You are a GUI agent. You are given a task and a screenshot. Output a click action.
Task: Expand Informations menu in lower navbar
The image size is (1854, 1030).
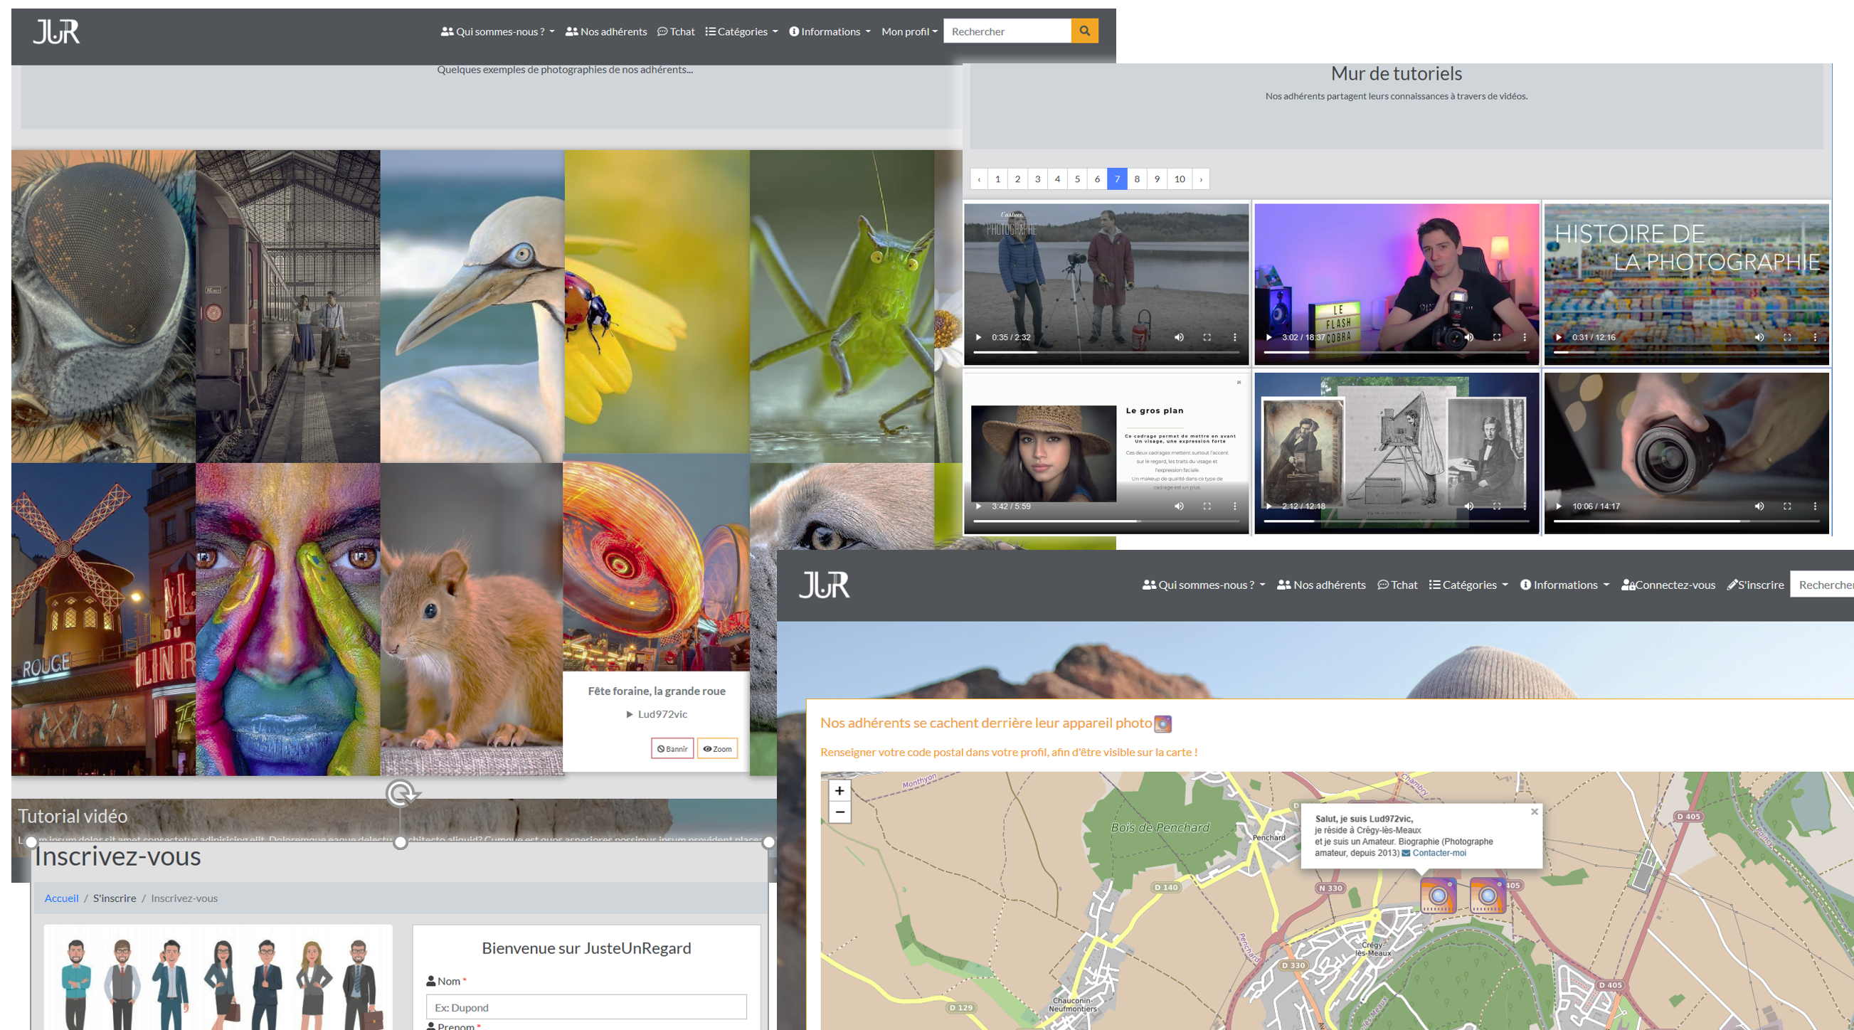click(x=1564, y=585)
